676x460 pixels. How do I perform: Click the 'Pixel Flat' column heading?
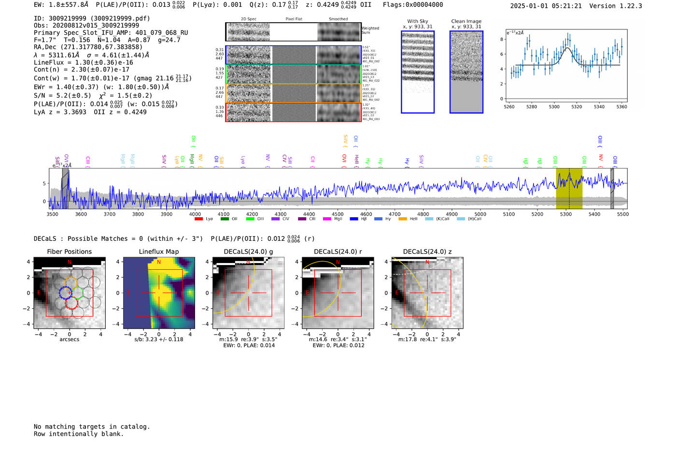click(294, 19)
